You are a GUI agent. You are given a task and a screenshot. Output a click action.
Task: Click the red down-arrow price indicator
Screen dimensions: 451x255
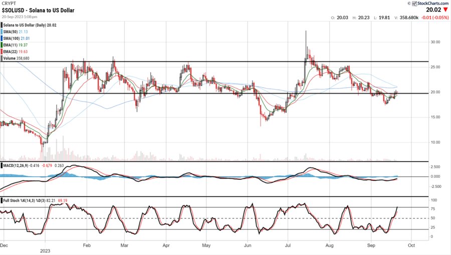point(445,10)
